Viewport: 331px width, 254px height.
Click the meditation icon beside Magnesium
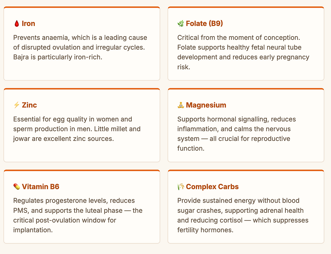tap(181, 105)
